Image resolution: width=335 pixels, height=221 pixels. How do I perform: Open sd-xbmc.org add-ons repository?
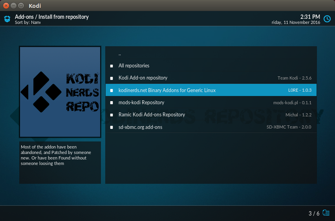(211, 127)
